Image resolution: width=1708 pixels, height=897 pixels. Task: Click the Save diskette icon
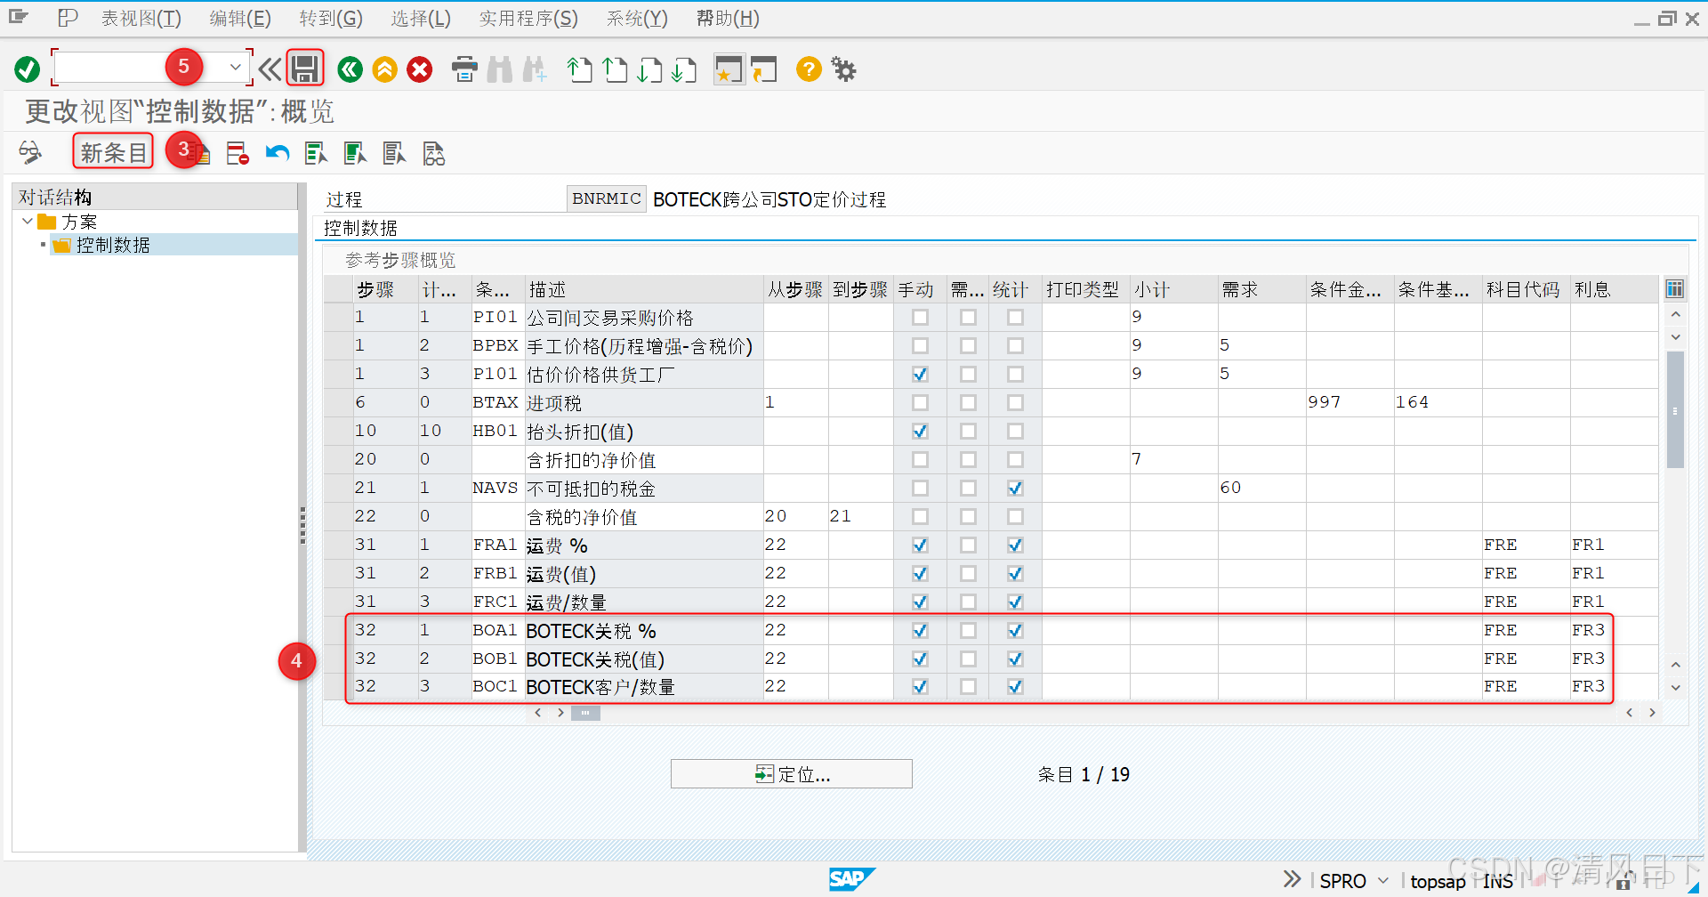click(x=305, y=69)
